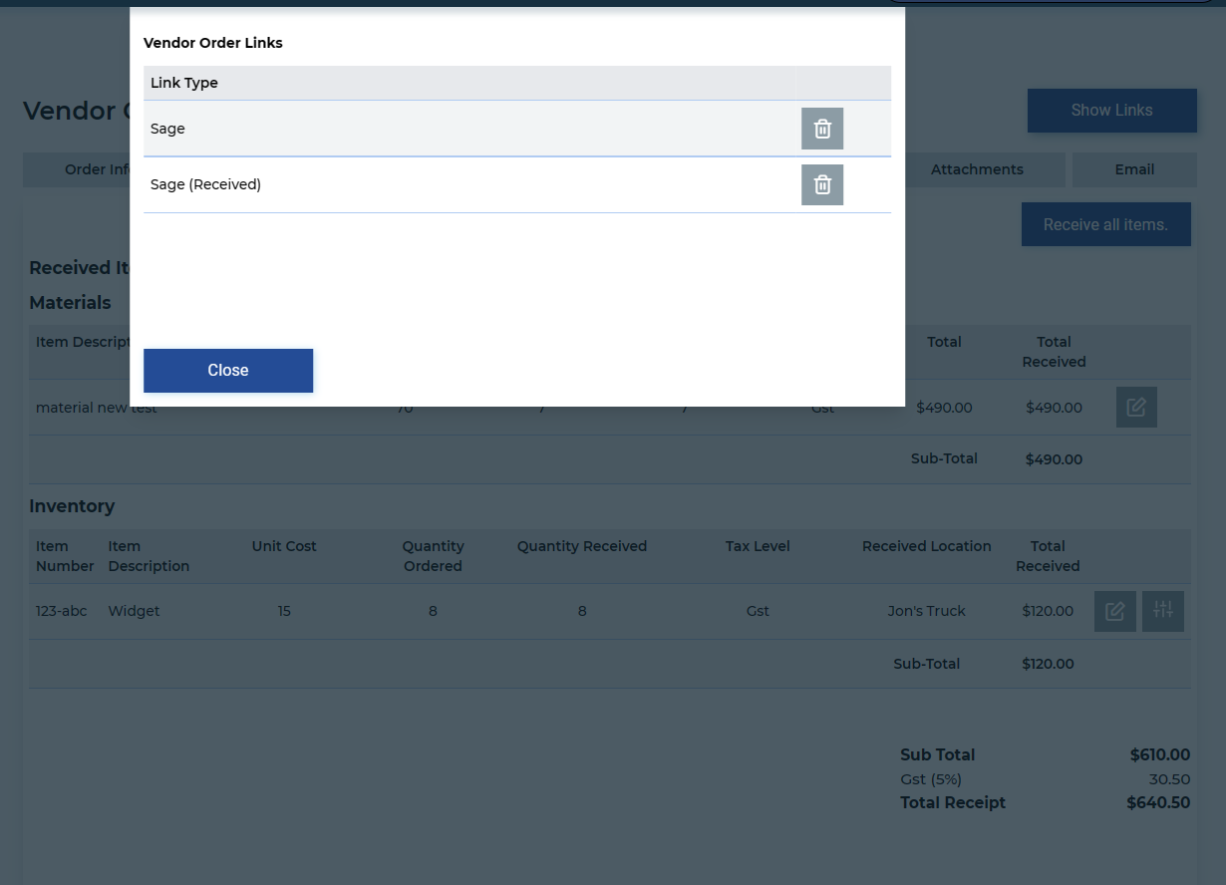Click item number 123-abc

62,611
